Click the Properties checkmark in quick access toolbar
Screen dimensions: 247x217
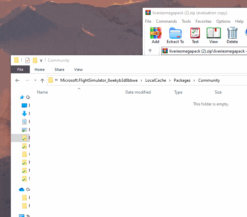tap(27, 60)
